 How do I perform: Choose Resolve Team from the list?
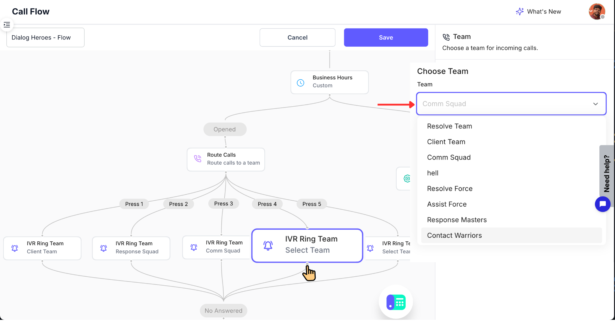pos(511,126)
